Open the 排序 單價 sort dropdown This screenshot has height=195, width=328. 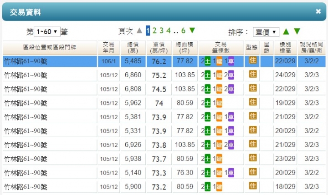click(x=266, y=32)
